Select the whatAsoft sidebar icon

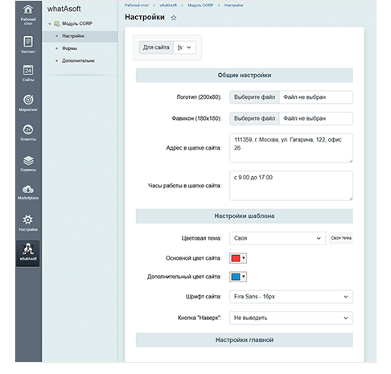pos(28,253)
